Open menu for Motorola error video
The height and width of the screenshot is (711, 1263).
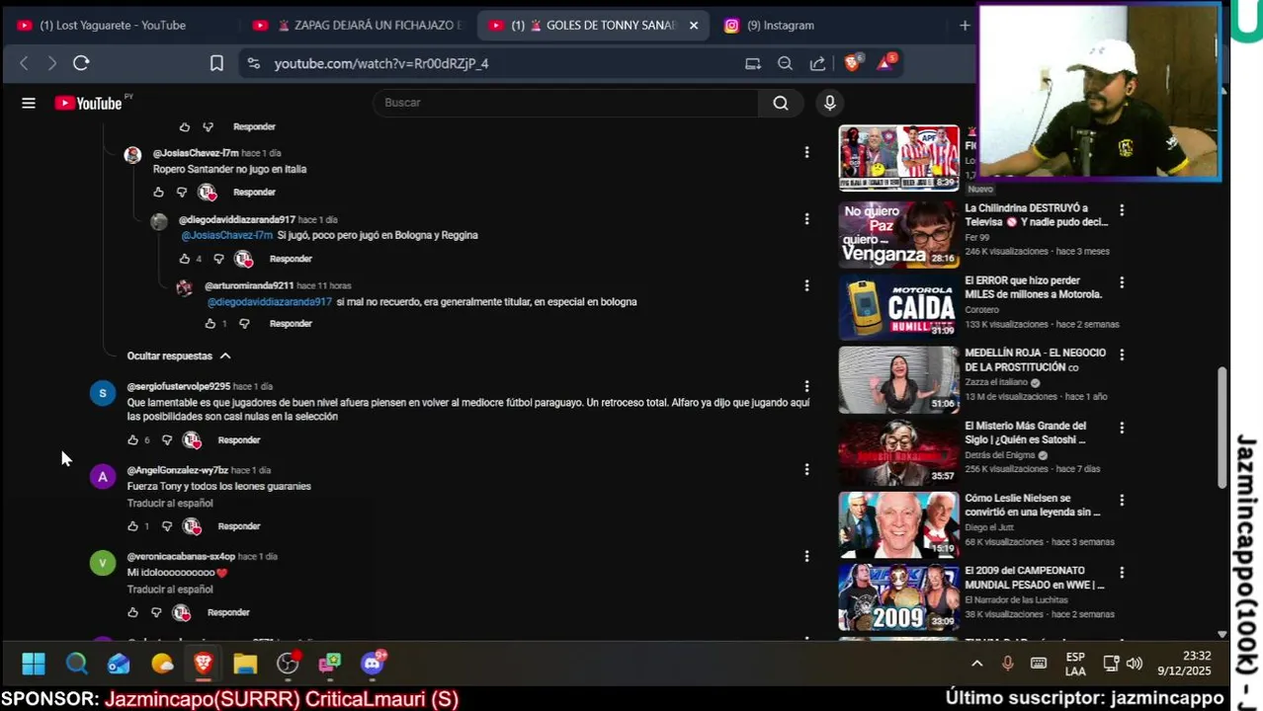point(1121,281)
